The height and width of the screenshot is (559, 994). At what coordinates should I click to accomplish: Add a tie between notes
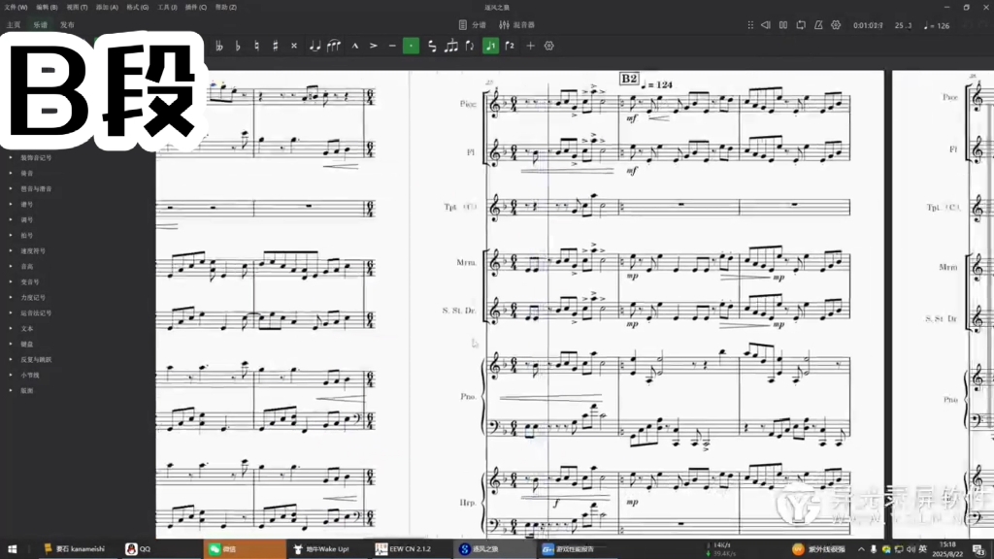point(315,46)
